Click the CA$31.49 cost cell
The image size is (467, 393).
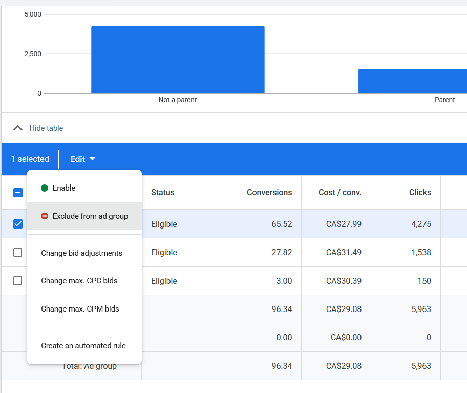(344, 253)
